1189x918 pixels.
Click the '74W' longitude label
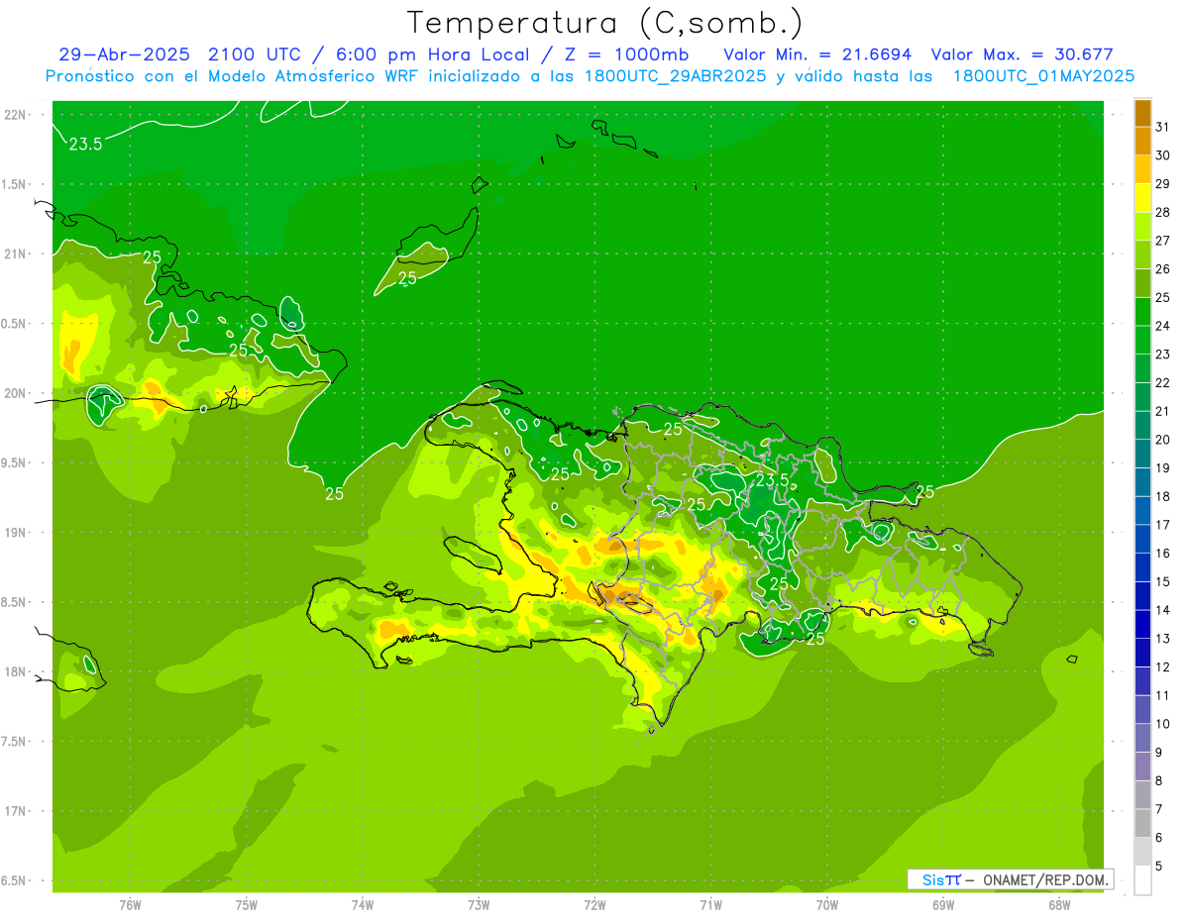[363, 904]
